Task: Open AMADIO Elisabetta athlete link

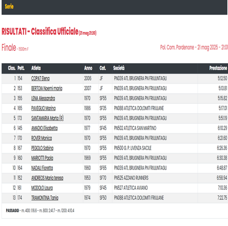Action: [x=44, y=128]
